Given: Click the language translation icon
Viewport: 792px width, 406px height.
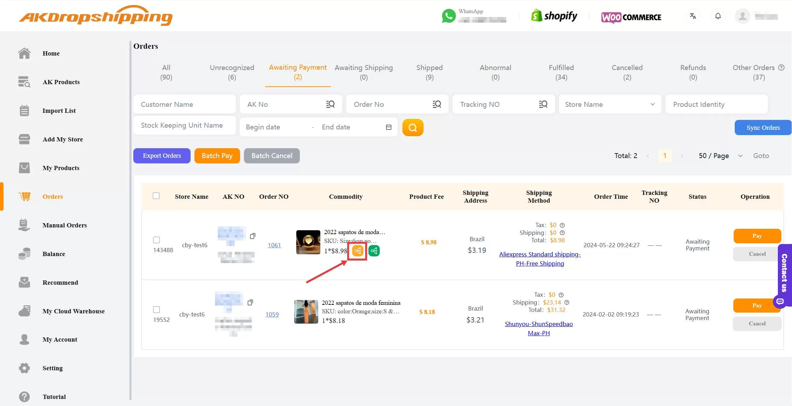Looking at the screenshot, I should point(693,16).
